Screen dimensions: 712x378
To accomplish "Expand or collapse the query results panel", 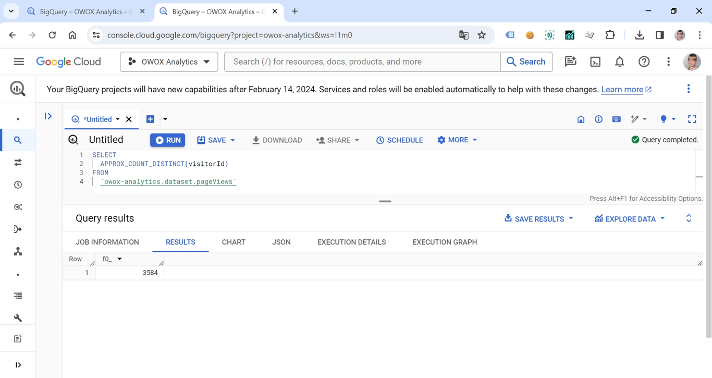I will point(689,218).
